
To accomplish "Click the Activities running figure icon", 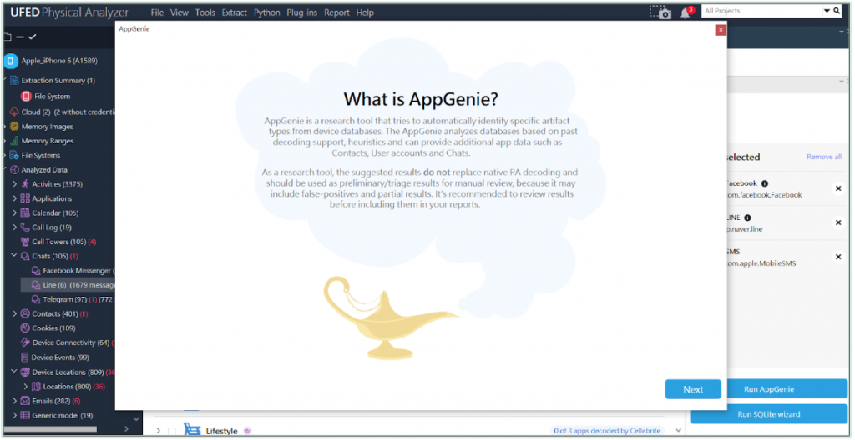I will tap(25, 184).
